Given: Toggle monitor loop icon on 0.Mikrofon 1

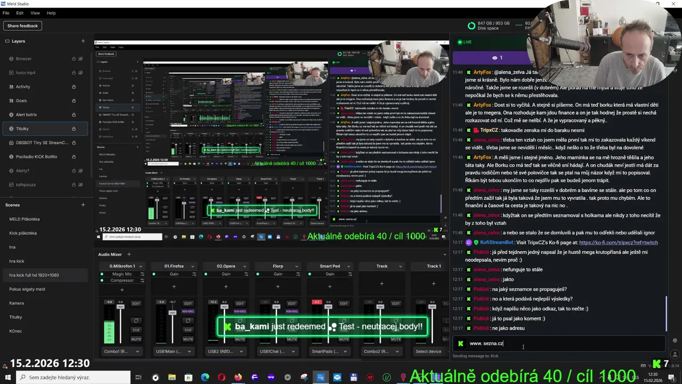Looking at the screenshot, I should pos(136,321).
